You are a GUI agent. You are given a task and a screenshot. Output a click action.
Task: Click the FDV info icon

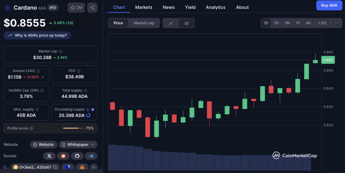(x=79, y=71)
